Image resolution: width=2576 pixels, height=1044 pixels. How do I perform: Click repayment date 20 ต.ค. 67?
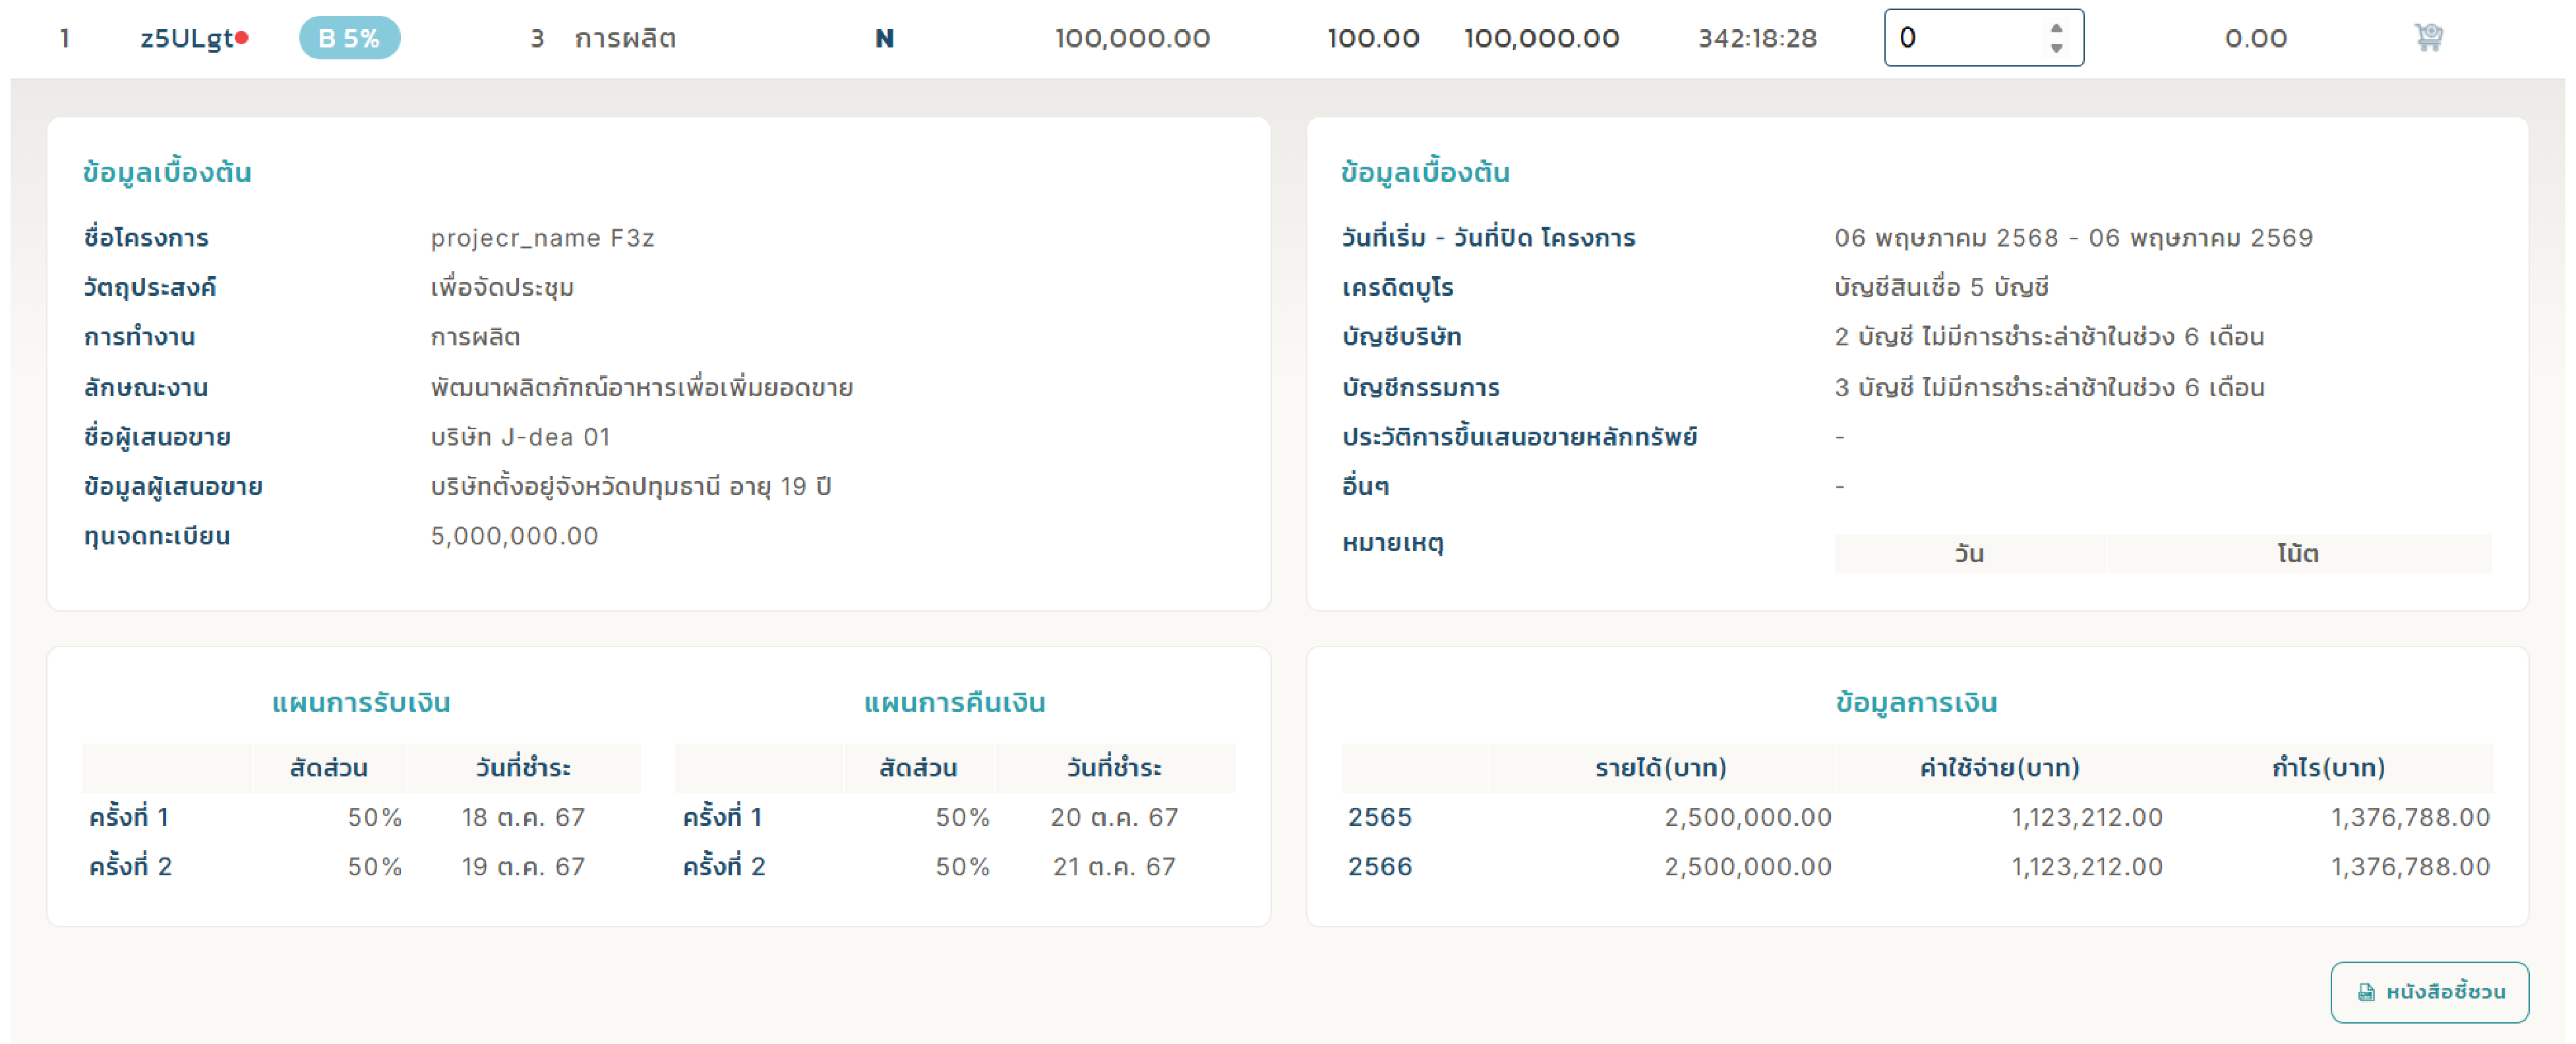click(1114, 817)
